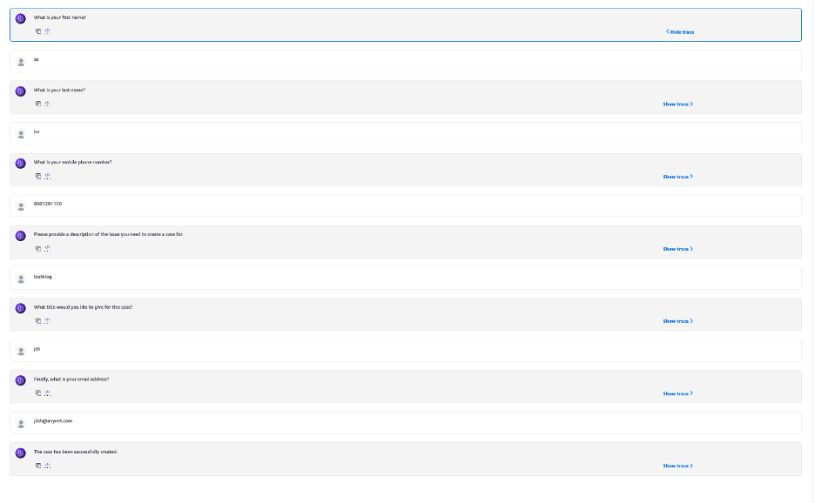Click the user avatar beside the email address reply
Screen dimensions: 815x503
click(x=21, y=424)
